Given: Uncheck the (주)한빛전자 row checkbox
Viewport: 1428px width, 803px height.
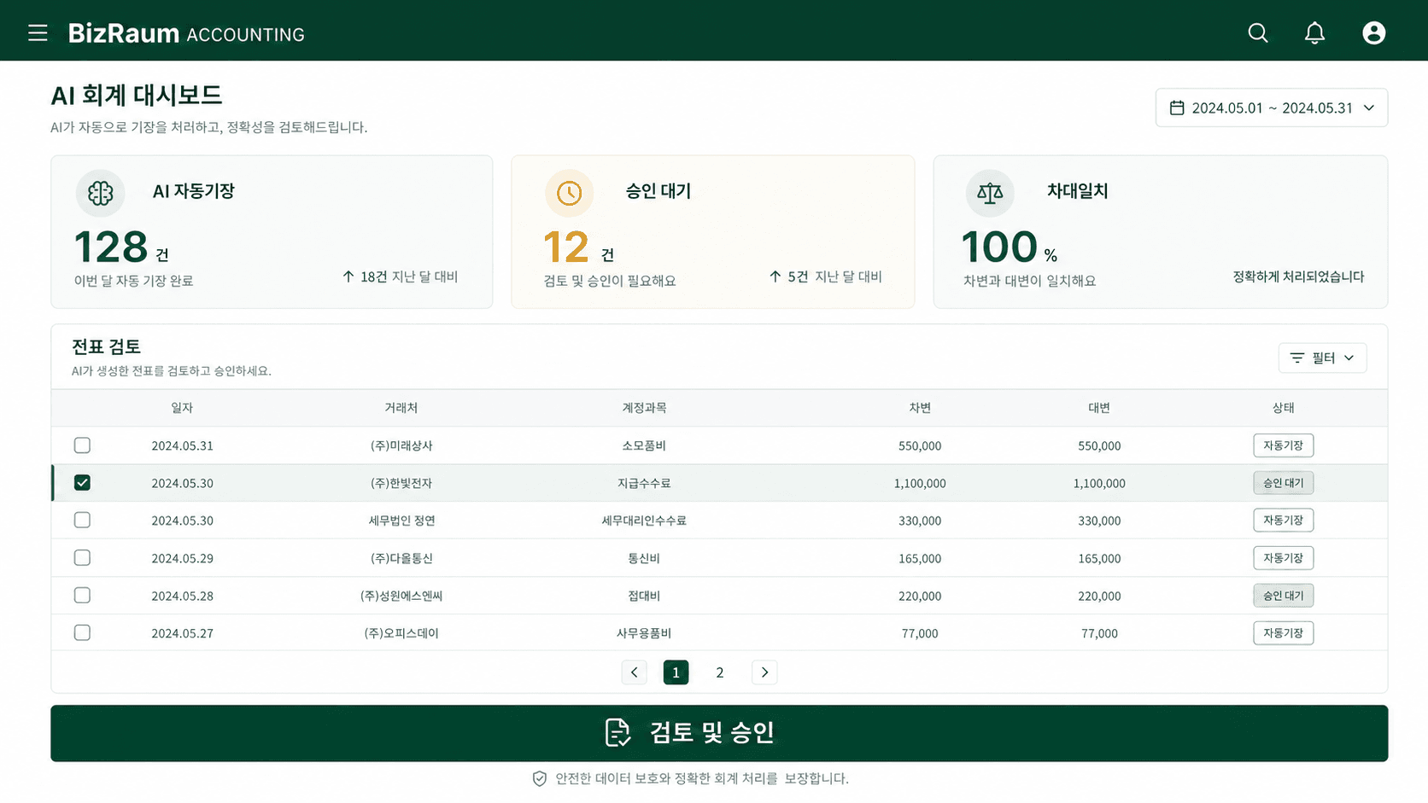Looking at the screenshot, I should (82, 483).
